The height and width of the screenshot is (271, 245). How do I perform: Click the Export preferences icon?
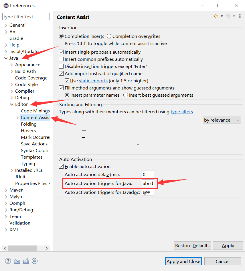click(25, 261)
